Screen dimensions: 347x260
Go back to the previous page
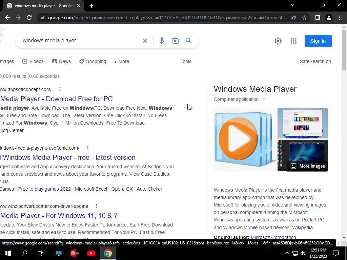click(x=7, y=18)
